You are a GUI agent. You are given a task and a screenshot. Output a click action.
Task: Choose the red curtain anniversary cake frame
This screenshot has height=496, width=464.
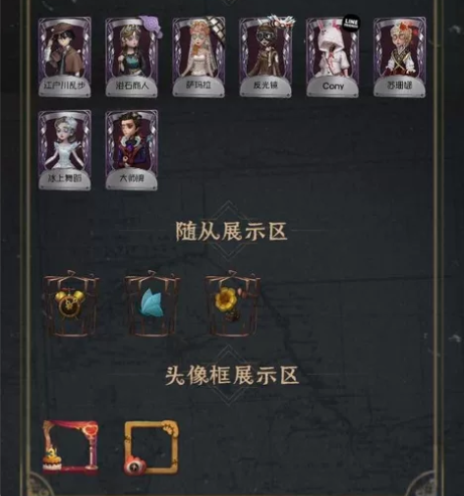pyautogui.click(x=71, y=447)
